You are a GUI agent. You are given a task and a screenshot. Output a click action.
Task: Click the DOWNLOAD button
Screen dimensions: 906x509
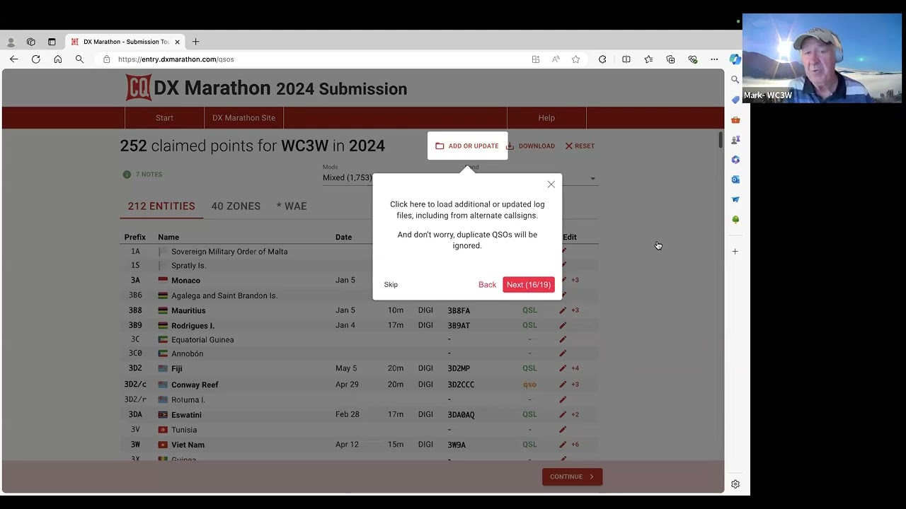coord(531,146)
